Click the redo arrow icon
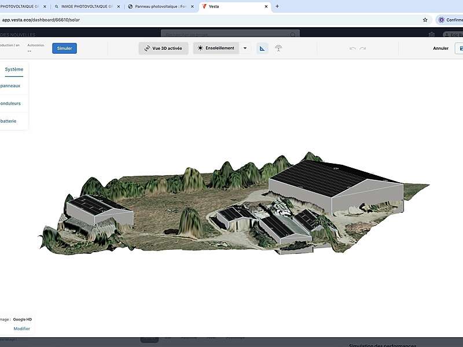The width and height of the screenshot is (463, 347). click(x=363, y=49)
